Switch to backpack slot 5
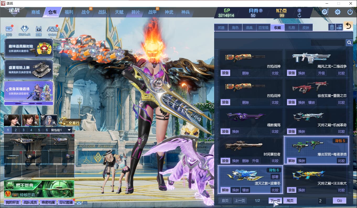The width and height of the screenshot is (357, 208). [39, 130]
